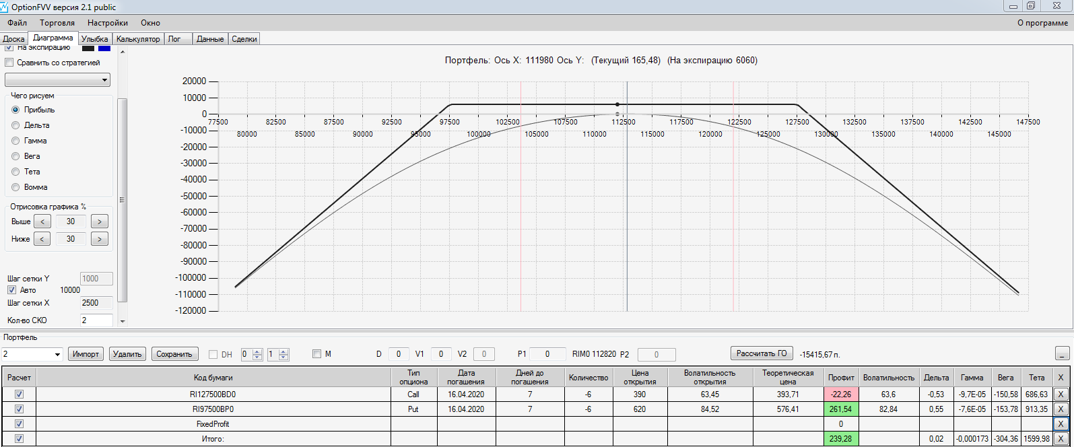Click the RI97500BP0 security code cell
The width and height of the screenshot is (1074, 447).
click(213, 409)
